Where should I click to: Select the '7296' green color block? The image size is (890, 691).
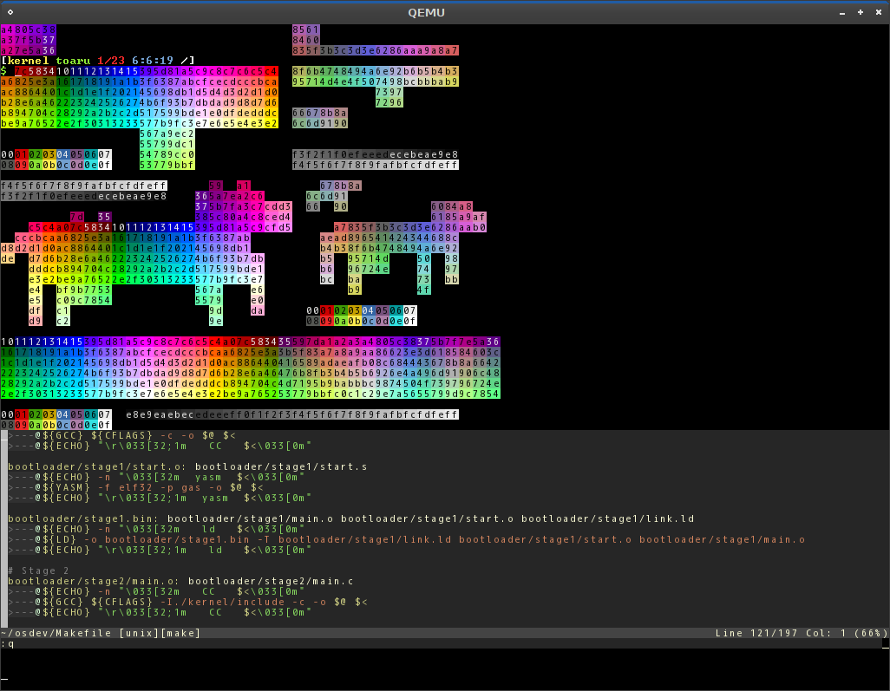tap(389, 102)
